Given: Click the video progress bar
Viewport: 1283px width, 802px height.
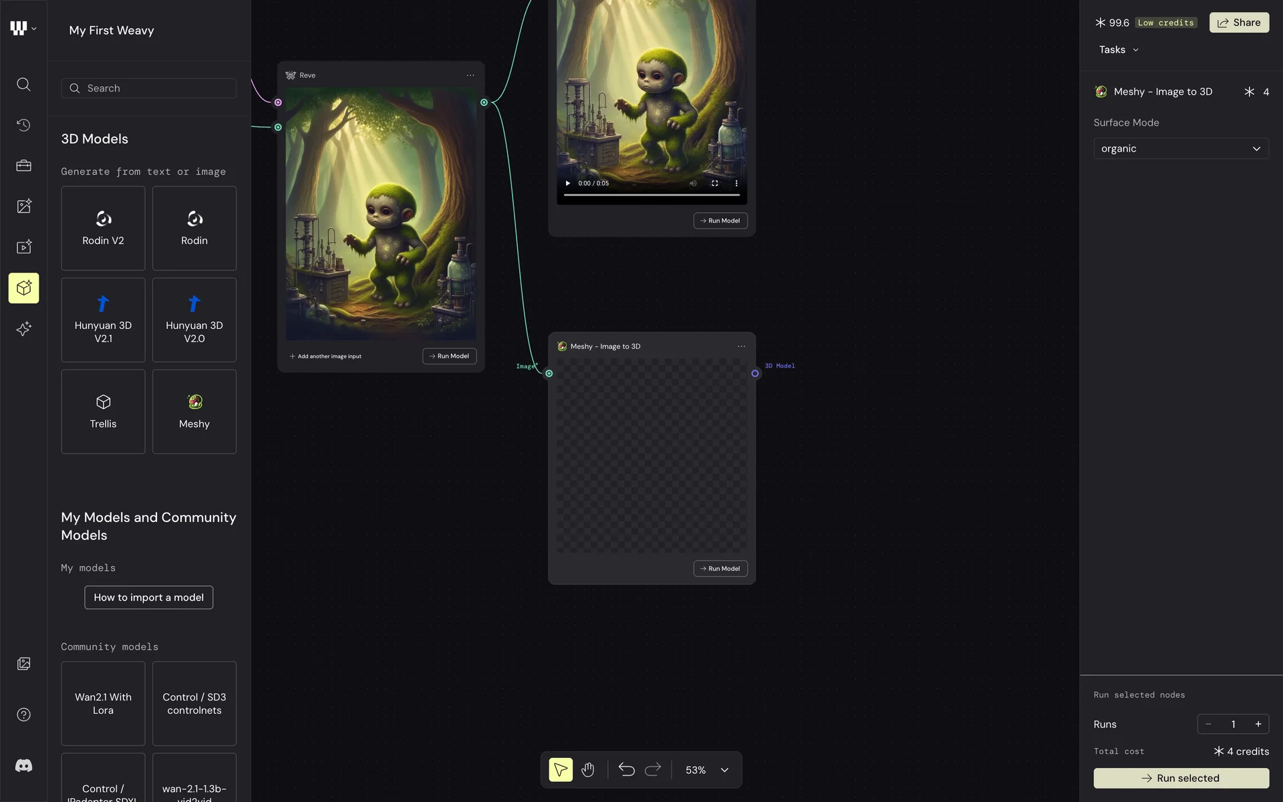Looking at the screenshot, I should tap(652, 194).
